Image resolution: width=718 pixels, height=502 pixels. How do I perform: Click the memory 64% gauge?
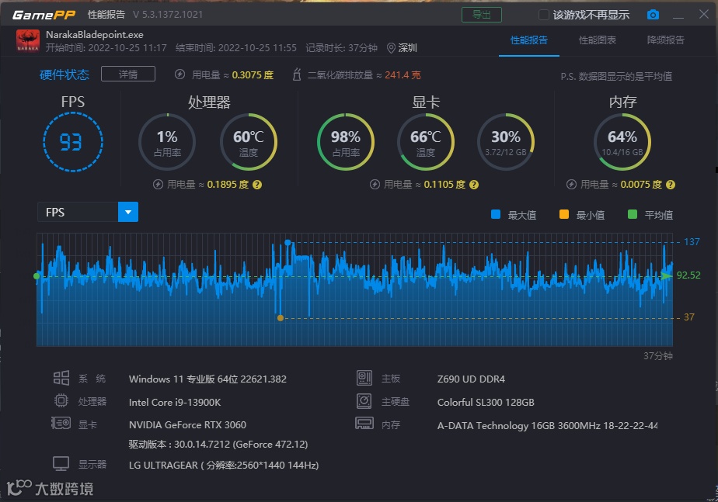[x=622, y=142]
